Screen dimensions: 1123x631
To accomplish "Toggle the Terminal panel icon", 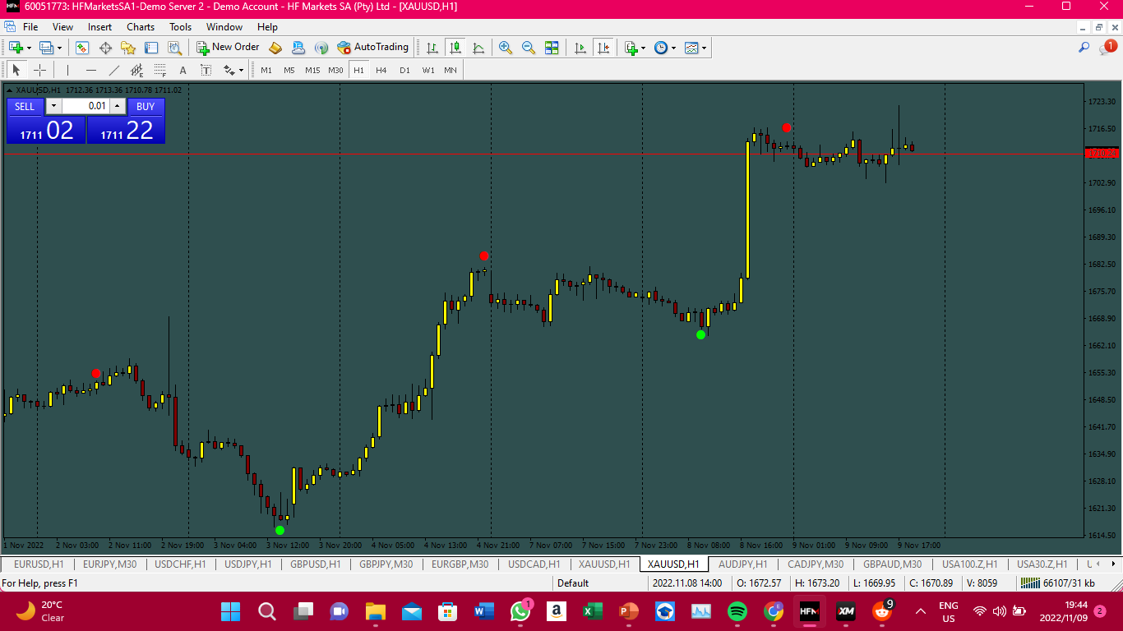I will tap(151, 48).
